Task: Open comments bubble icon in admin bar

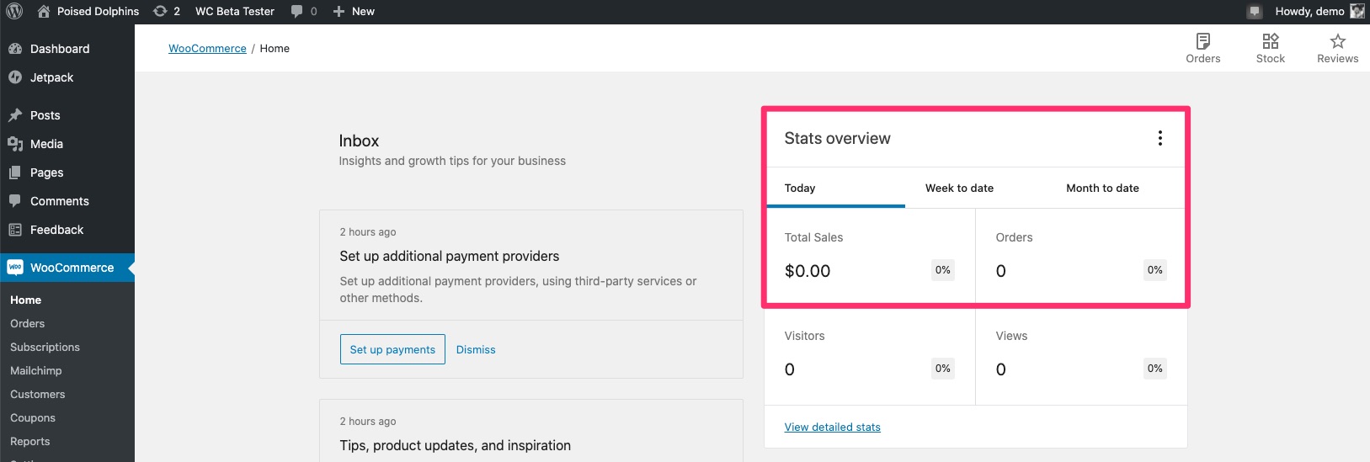Action: point(296,11)
